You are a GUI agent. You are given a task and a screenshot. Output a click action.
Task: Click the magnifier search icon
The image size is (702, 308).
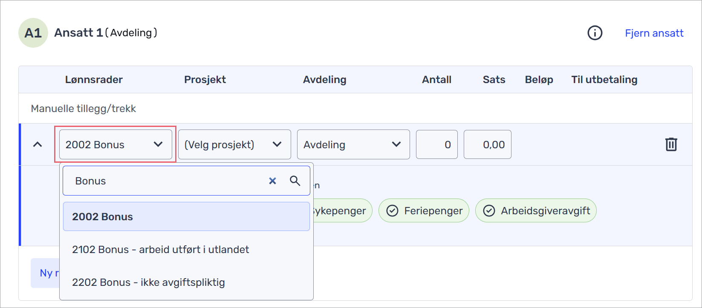(295, 181)
